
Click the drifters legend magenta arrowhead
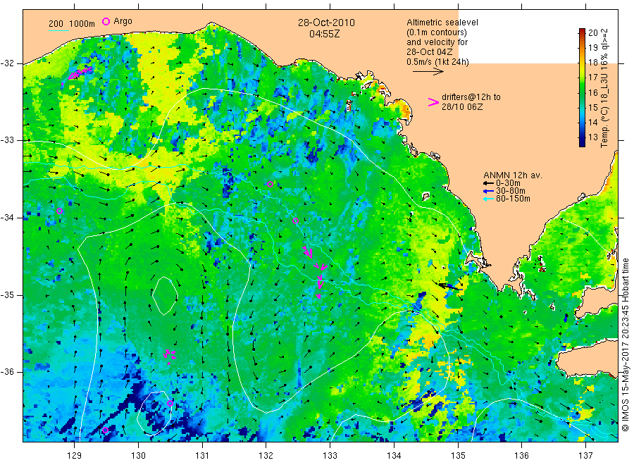[433, 102]
